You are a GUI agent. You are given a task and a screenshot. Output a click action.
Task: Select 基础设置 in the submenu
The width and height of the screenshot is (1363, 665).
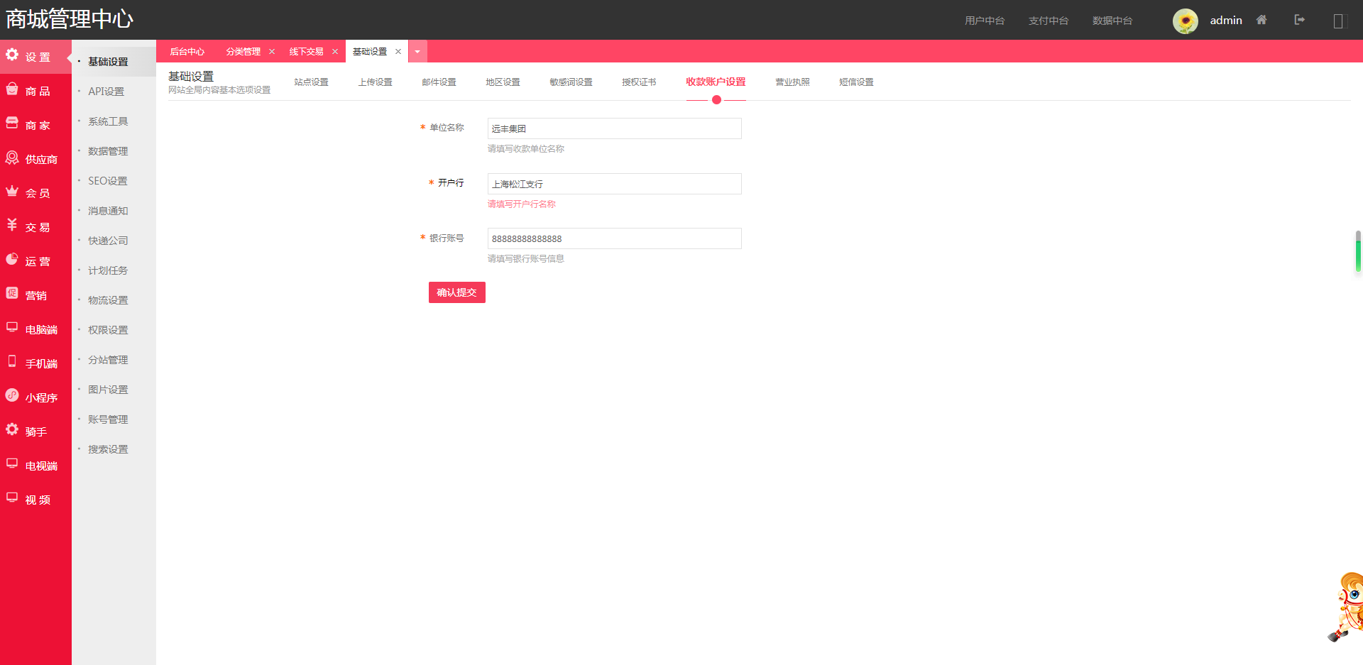108,62
